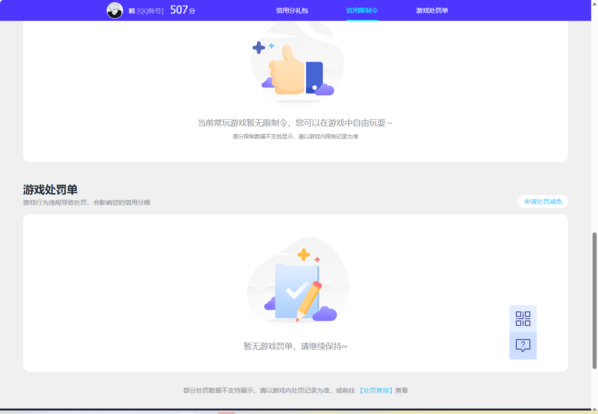This screenshot has height=414, width=598.
Task: Click the 申请处罚减免 button
Action: click(543, 202)
